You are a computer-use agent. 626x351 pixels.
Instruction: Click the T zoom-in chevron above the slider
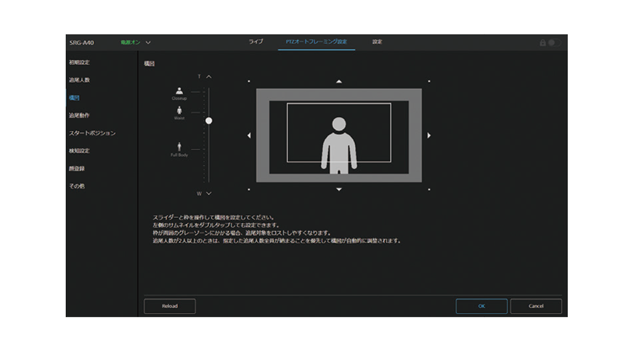click(x=208, y=76)
